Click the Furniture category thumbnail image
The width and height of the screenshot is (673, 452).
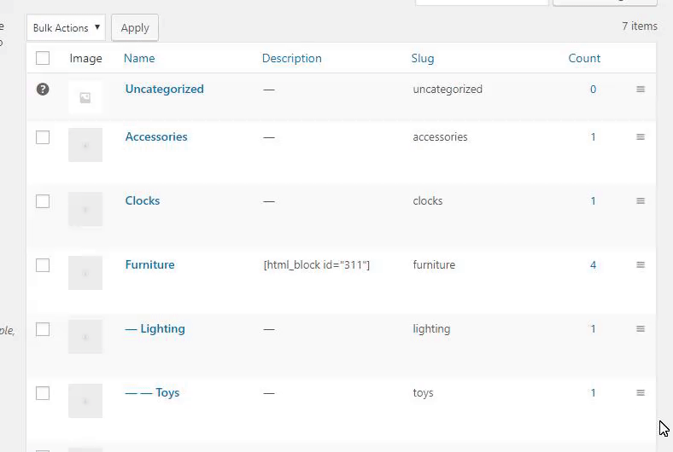pos(85,273)
